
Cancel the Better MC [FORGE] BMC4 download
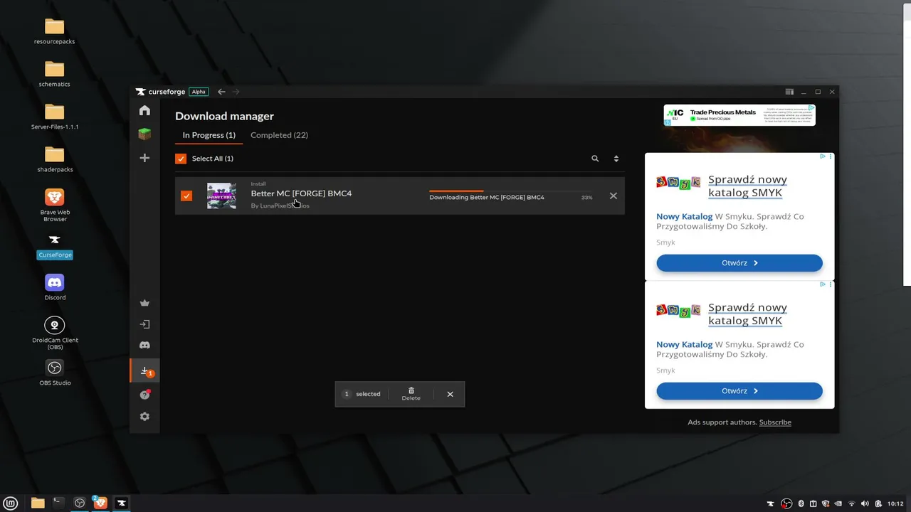pos(614,196)
